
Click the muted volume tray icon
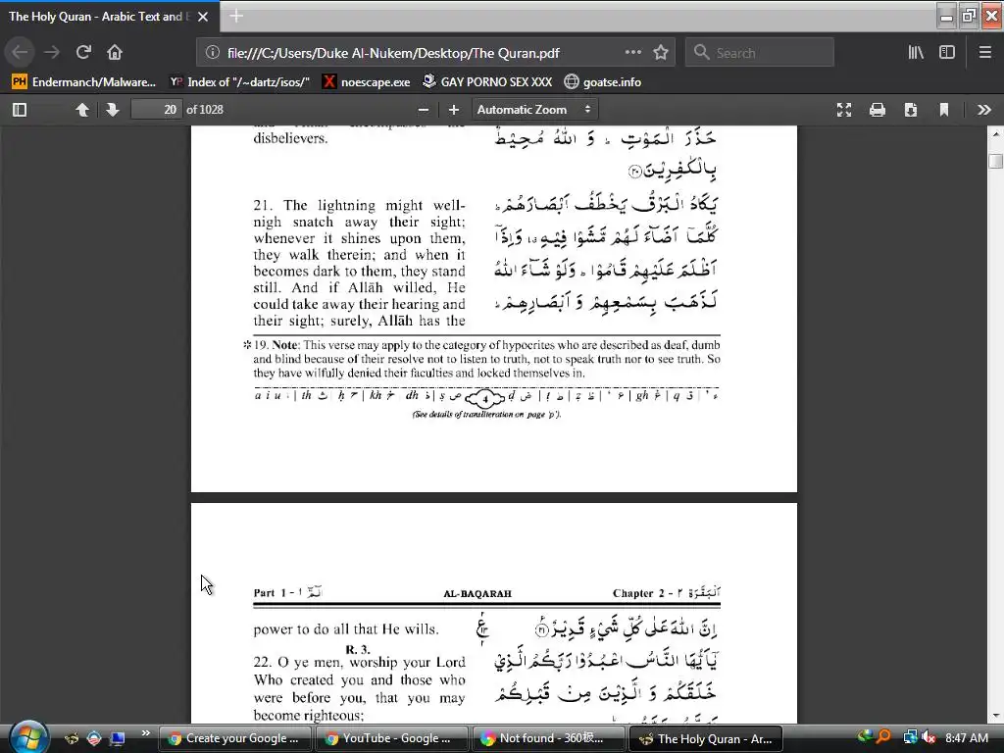pos(929,737)
